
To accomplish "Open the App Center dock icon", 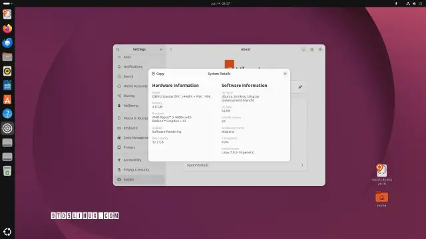I will 7,100.
